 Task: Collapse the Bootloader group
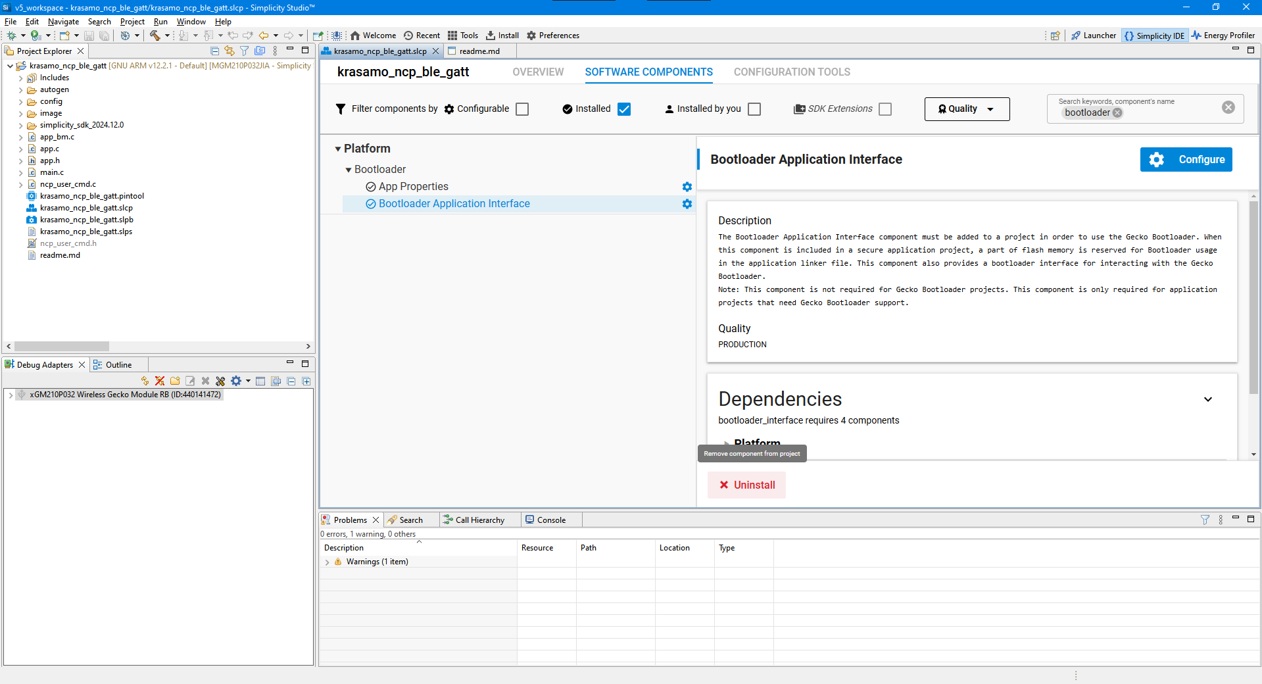[349, 170]
